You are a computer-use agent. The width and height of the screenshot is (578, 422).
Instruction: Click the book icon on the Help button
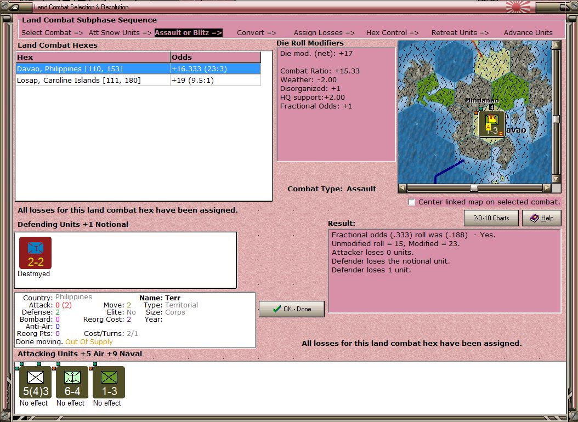[x=534, y=218]
